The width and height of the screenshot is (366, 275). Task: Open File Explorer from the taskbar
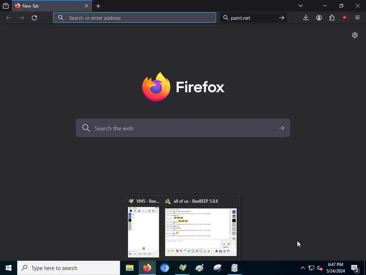129,268
